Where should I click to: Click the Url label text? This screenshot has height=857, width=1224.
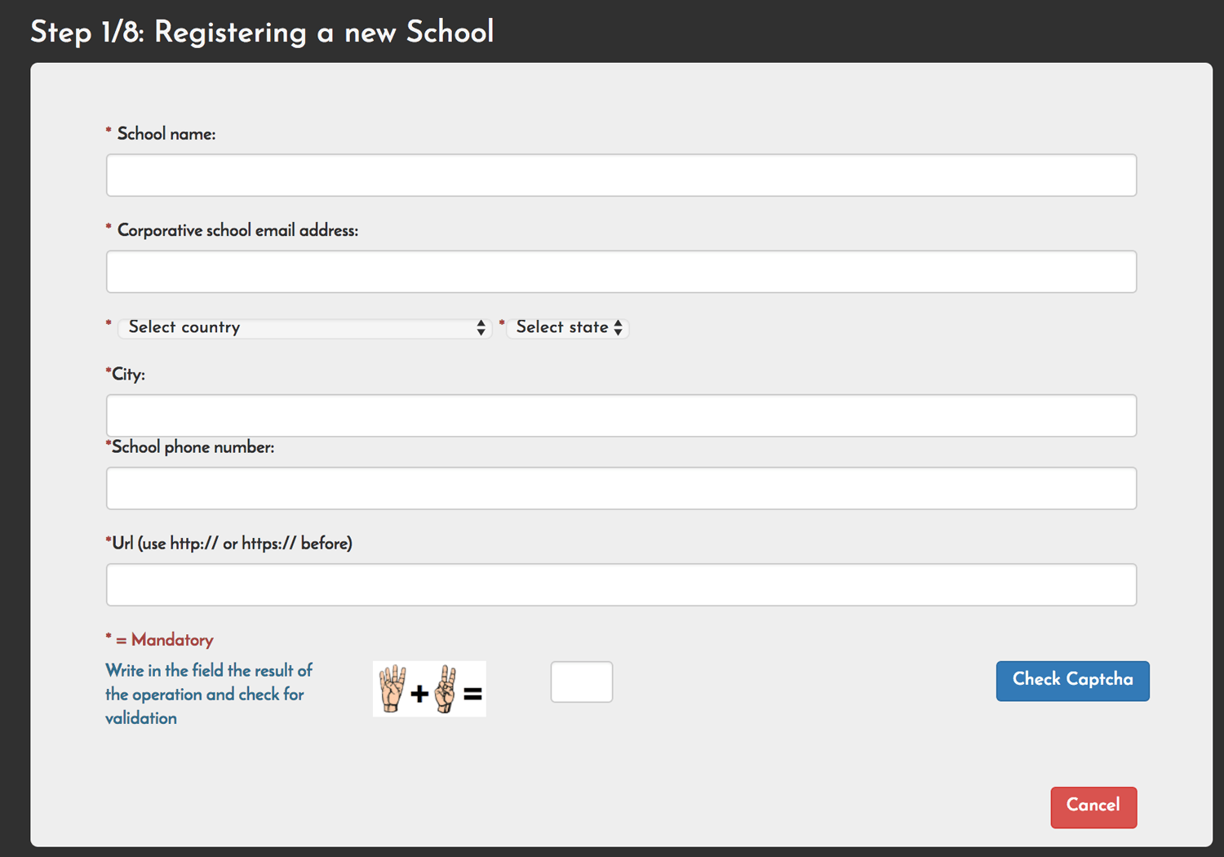(x=230, y=543)
